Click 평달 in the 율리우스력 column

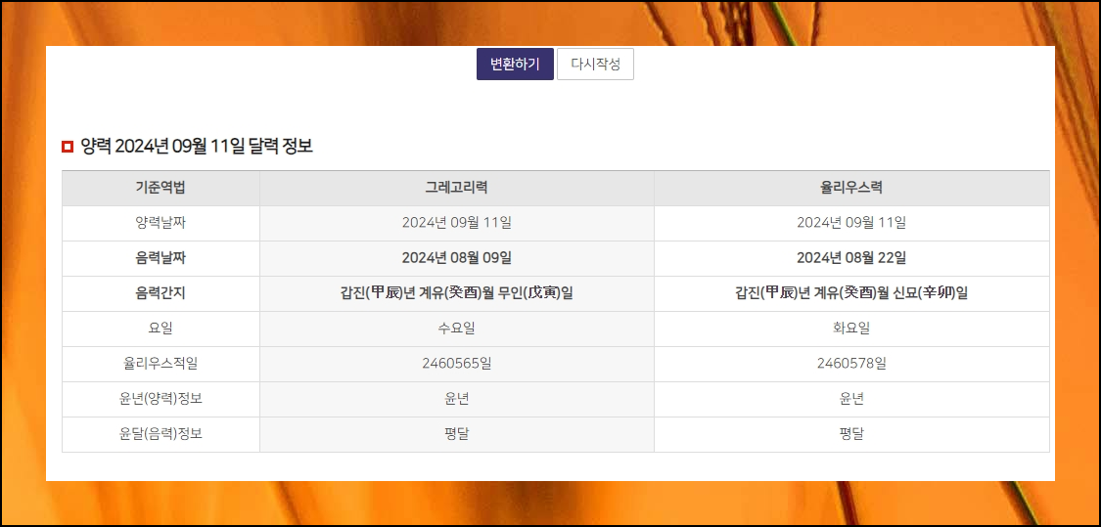click(x=851, y=434)
